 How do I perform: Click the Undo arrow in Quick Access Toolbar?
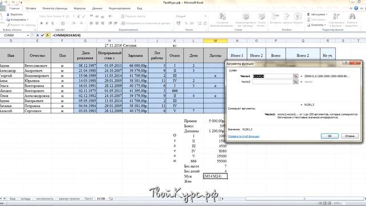tap(6, 2)
